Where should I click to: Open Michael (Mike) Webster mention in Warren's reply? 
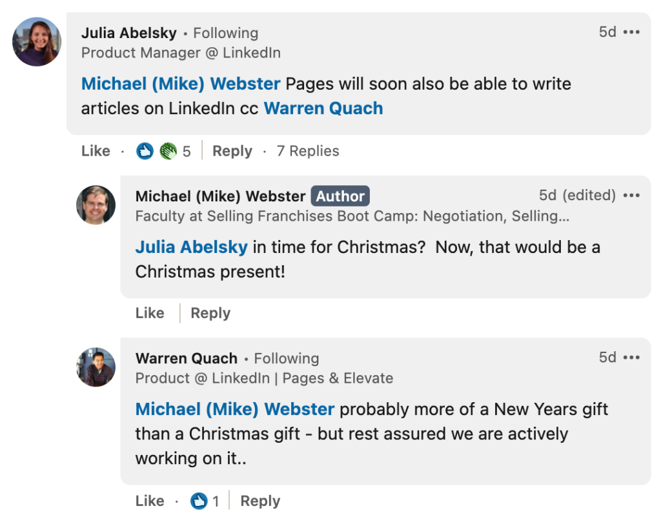coord(235,409)
